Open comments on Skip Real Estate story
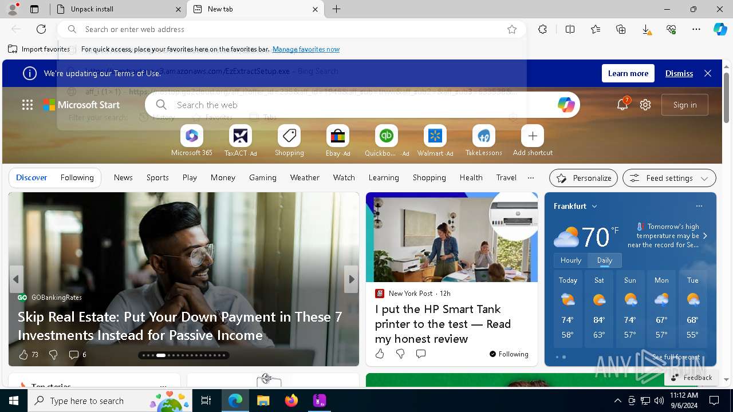Screen dimensions: 733x412 (x=77, y=355)
